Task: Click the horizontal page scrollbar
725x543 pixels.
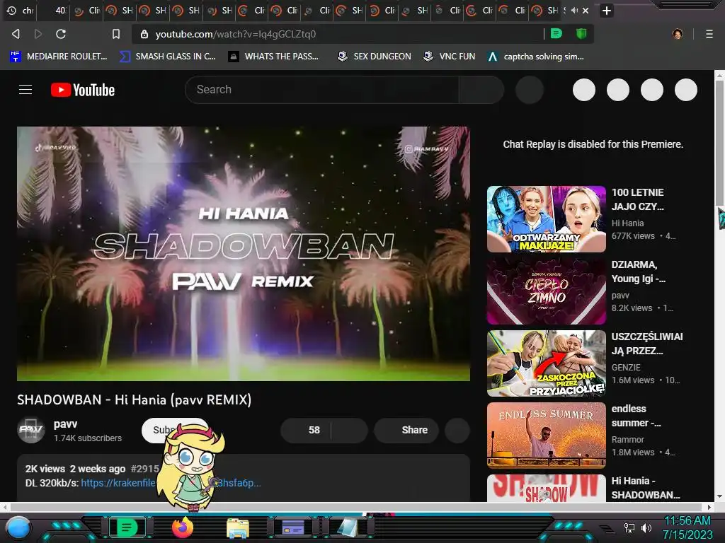Action: (x=356, y=507)
